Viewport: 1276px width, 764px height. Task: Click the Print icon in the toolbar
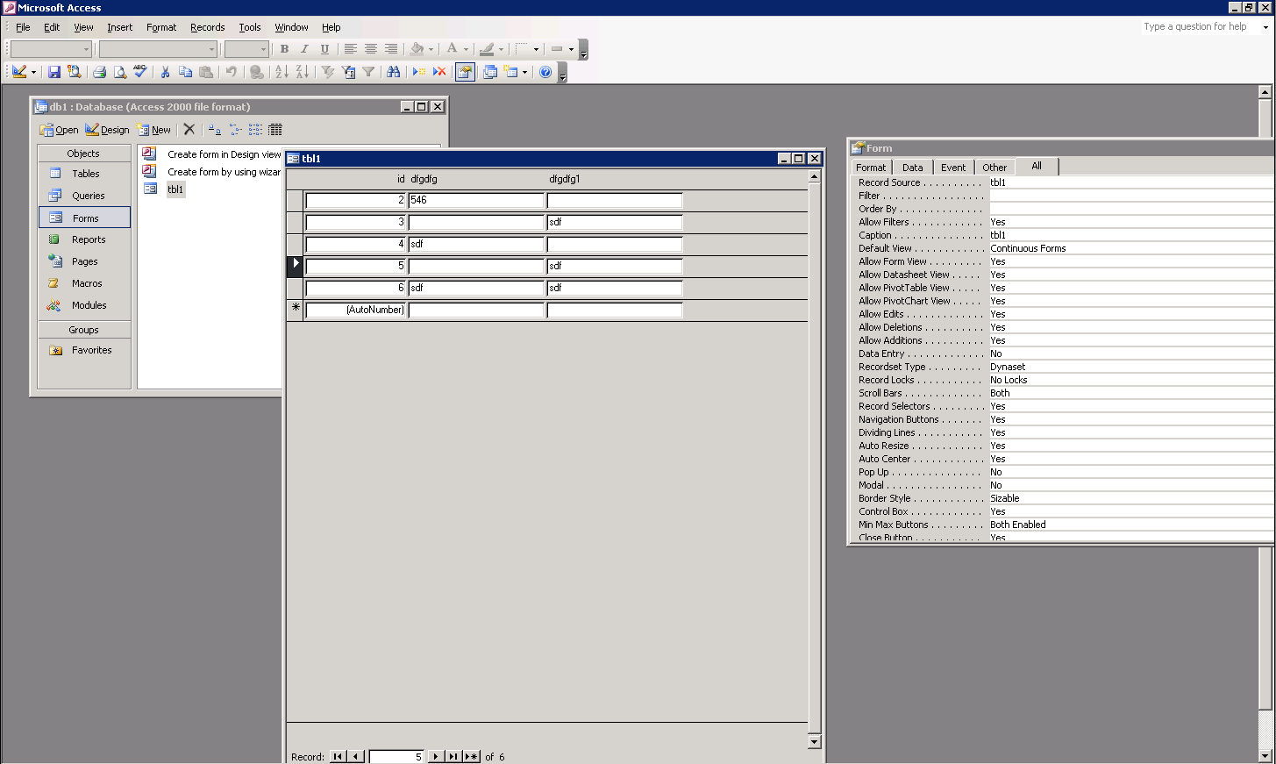pyautogui.click(x=99, y=72)
